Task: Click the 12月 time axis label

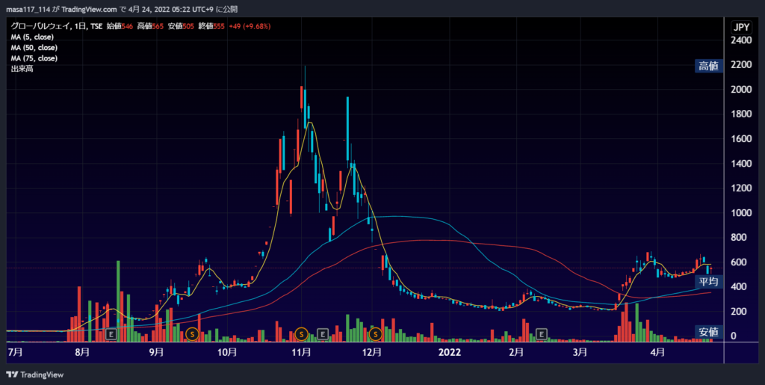Action: pyautogui.click(x=372, y=352)
